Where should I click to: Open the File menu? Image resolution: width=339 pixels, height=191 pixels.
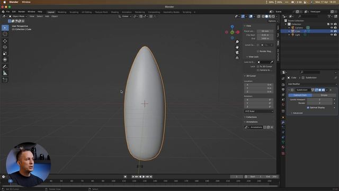click(x=8, y=12)
